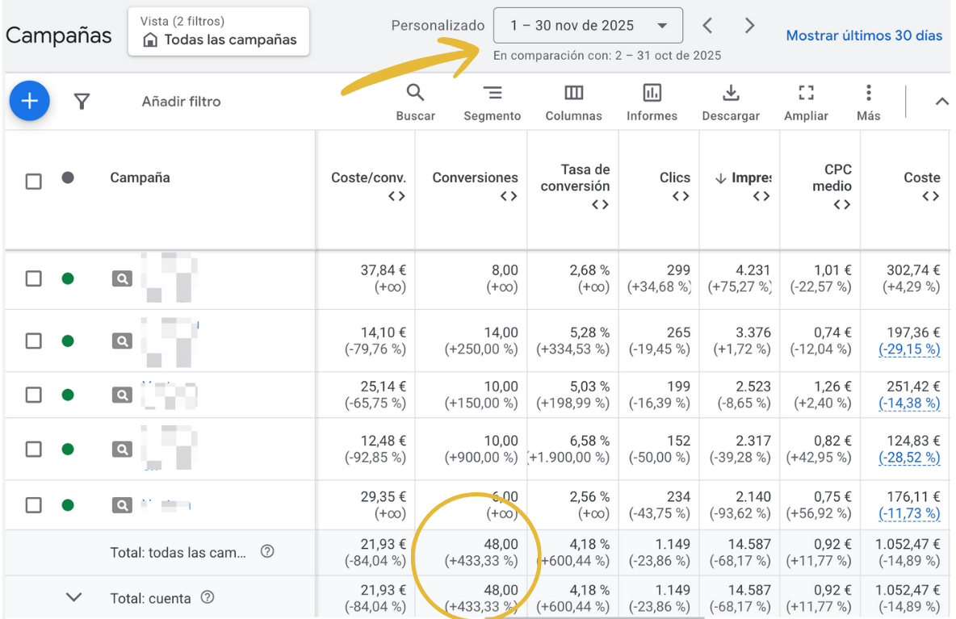
Task: Collapse the toolbar with the up chevron
Action: tap(941, 102)
